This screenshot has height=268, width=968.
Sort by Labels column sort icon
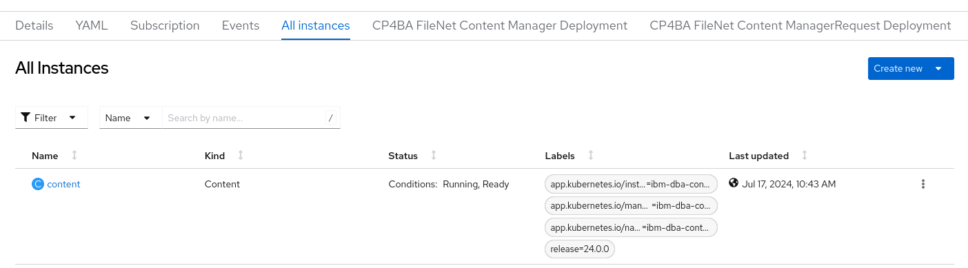tap(591, 156)
